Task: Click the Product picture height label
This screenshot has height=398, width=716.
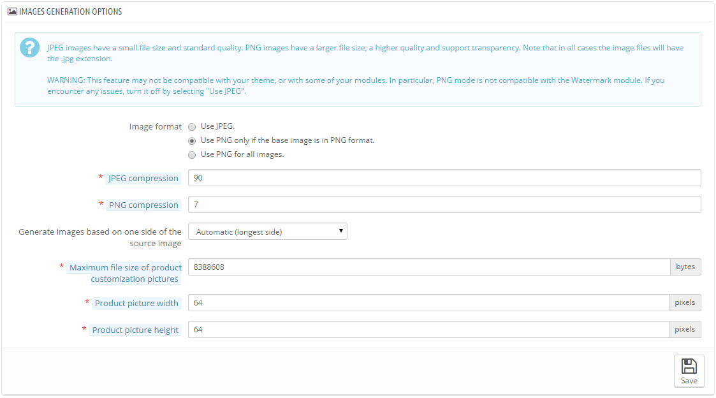Action: point(135,330)
